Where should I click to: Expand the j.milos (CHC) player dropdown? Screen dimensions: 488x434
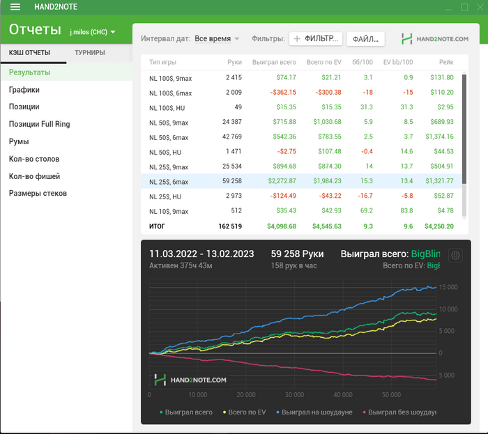click(x=93, y=32)
